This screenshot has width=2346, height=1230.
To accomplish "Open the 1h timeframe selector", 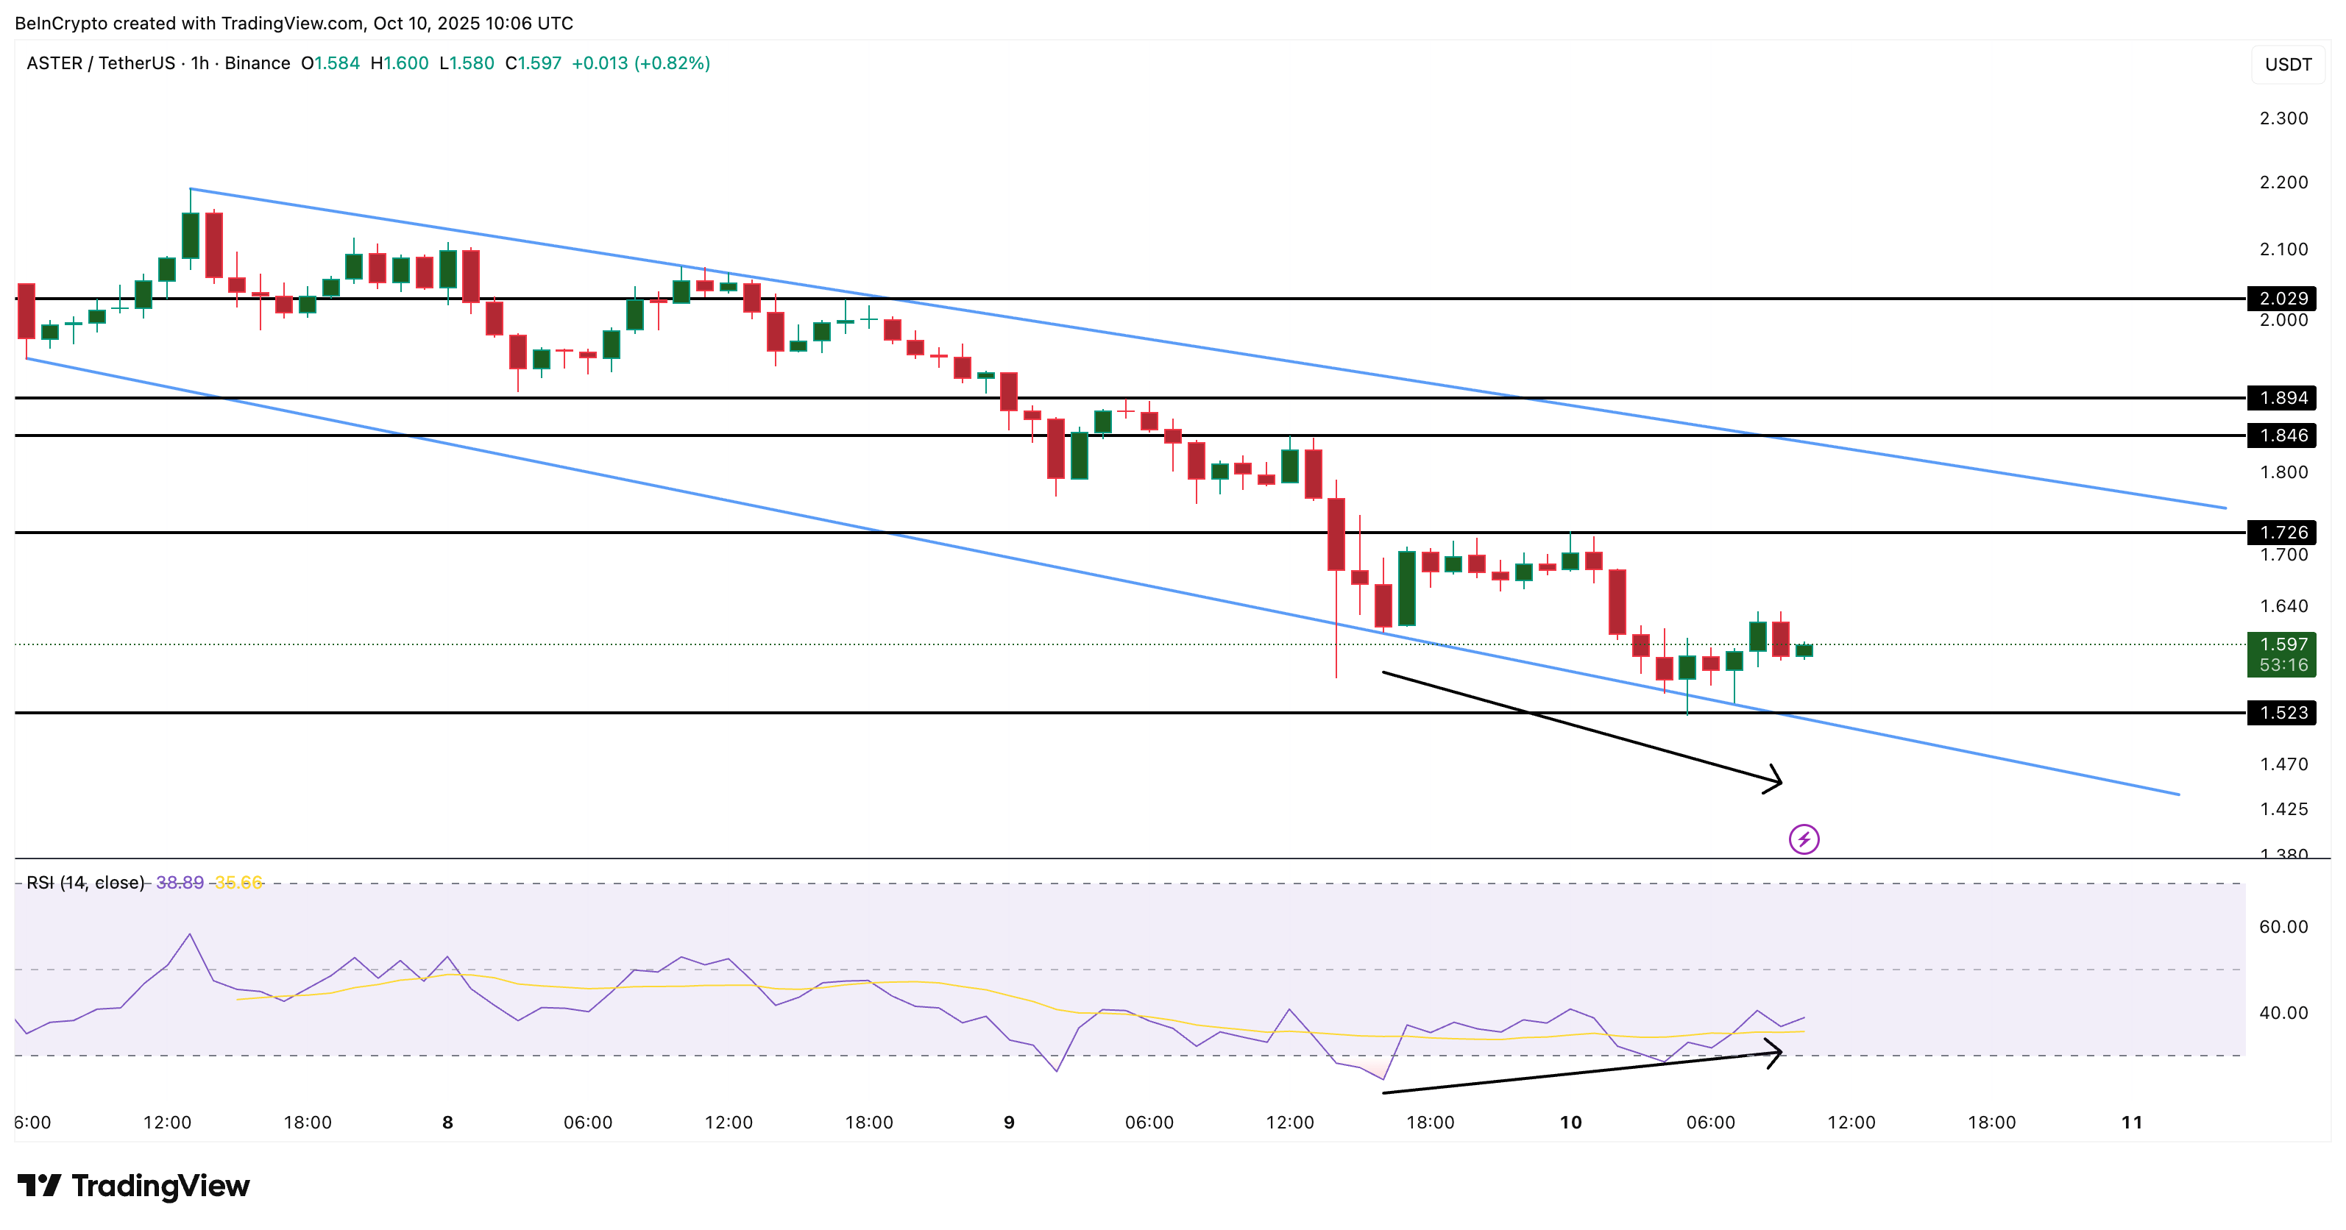I will [202, 64].
